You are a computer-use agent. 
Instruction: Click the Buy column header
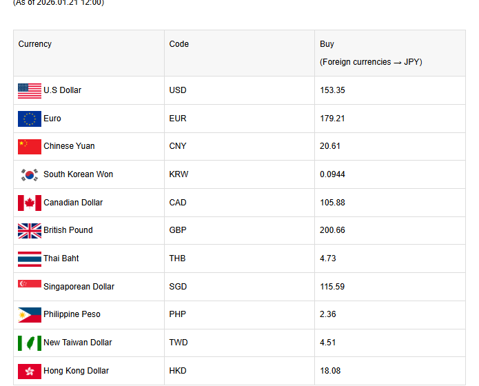327,44
